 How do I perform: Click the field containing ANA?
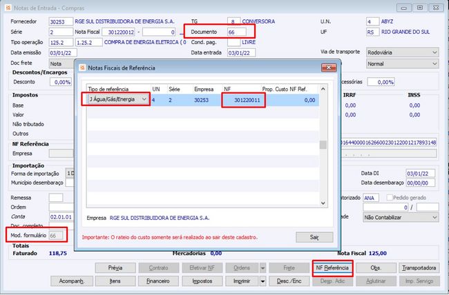[371, 198]
